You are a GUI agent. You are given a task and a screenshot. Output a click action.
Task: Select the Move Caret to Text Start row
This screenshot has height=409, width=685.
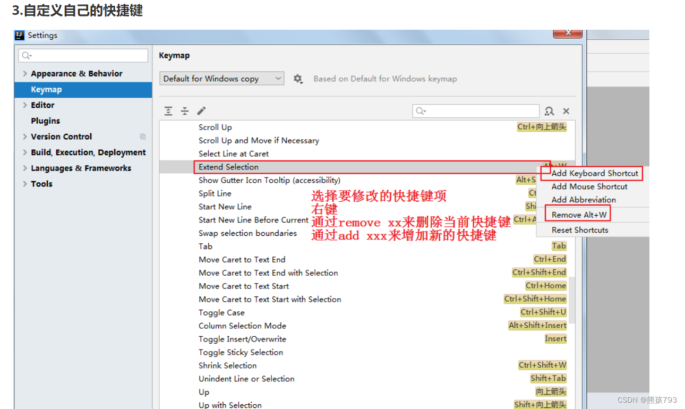[x=364, y=286]
